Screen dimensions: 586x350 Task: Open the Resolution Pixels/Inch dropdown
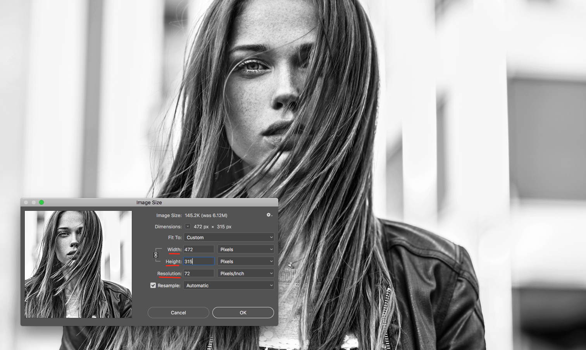[x=246, y=273]
